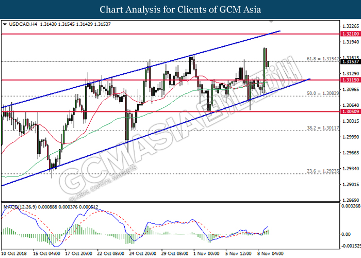Click the 1.29665 price axis value
The height and width of the screenshot is (258, 361).
(351, 153)
